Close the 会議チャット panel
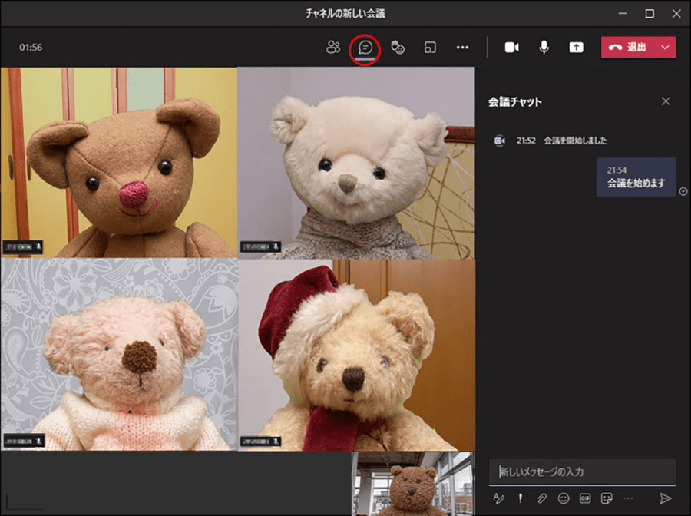 point(666,101)
